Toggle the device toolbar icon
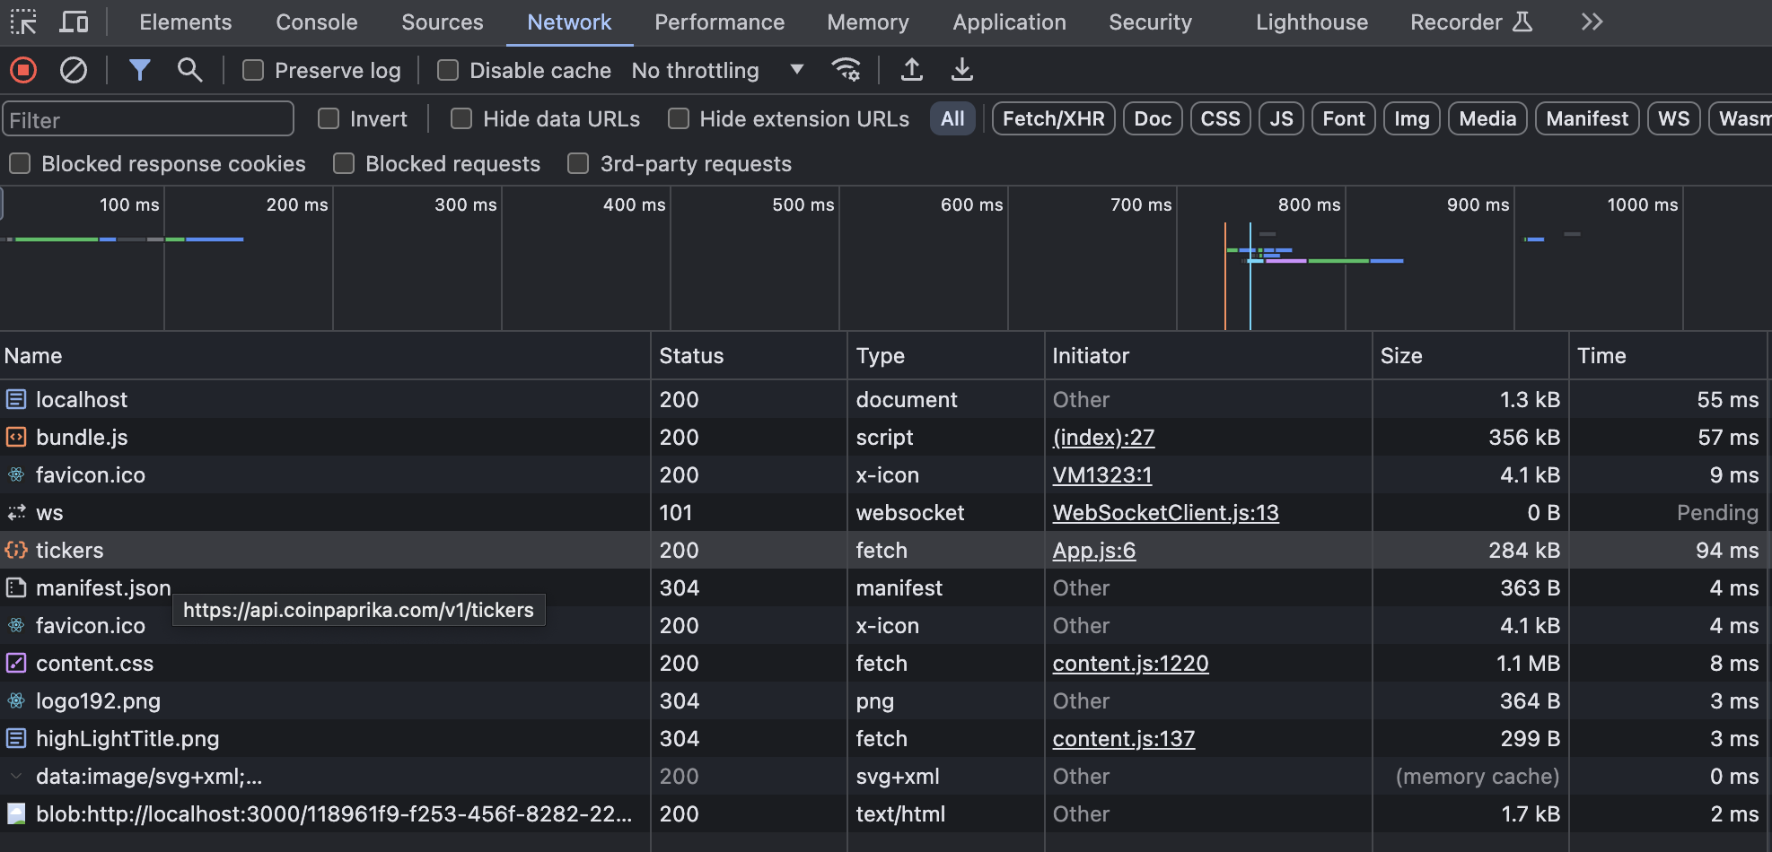The width and height of the screenshot is (1772, 852). point(74,22)
